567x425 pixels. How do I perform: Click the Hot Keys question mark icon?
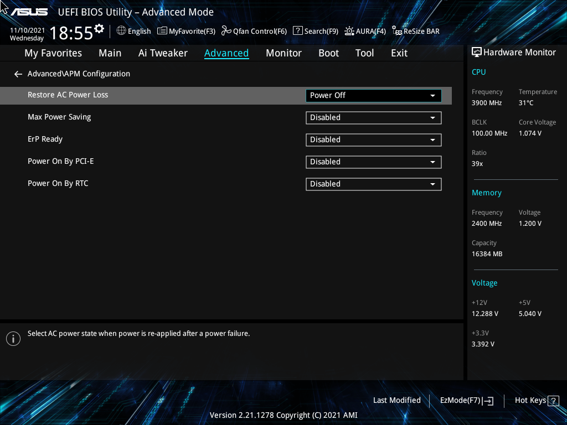(553, 401)
